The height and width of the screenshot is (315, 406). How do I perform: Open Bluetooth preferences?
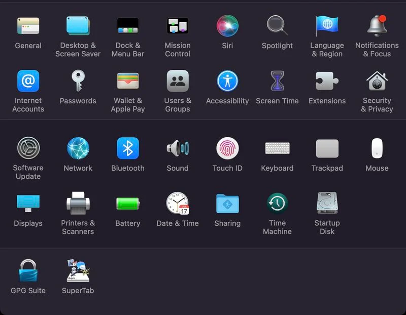[x=128, y=148]
